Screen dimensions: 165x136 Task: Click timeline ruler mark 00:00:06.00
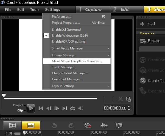(132, 132)
